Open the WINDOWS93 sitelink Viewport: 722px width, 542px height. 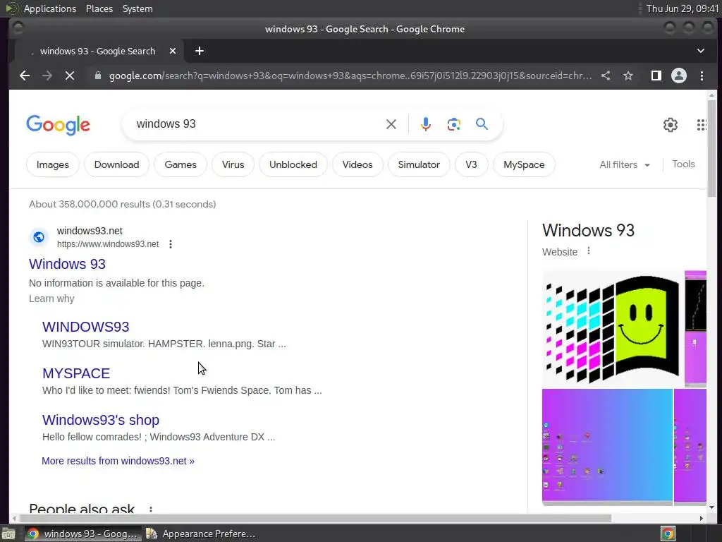tap(85, 327)
